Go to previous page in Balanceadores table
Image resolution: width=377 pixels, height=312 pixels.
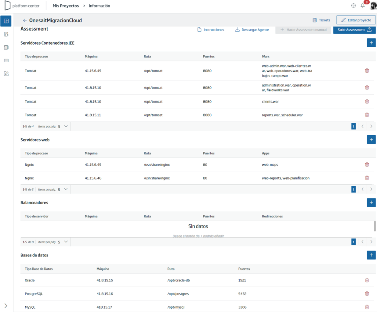[x=362, y=242]
